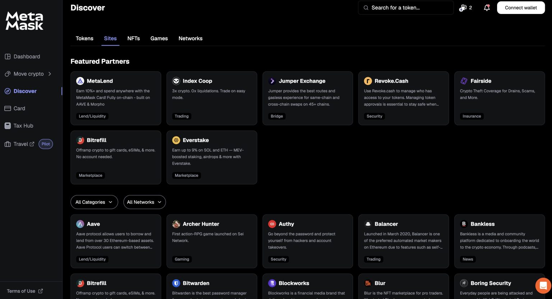This screenshot has height=299, width=552.
Task: Open the All Networks dropdown
Action: point(144,202)
